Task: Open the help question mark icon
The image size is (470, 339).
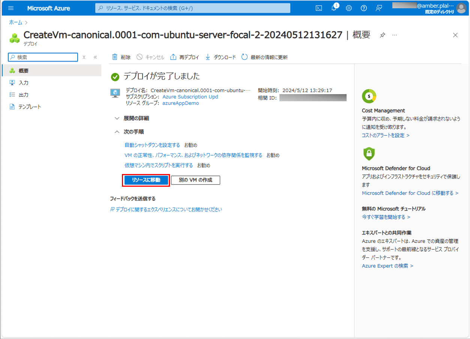Action: [x=363, y=8]
